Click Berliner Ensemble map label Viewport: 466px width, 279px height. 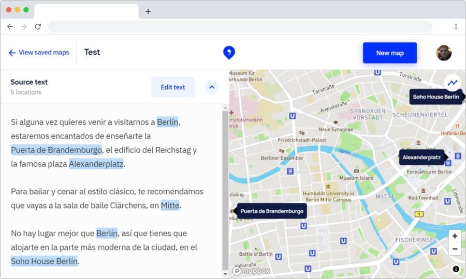282,158
